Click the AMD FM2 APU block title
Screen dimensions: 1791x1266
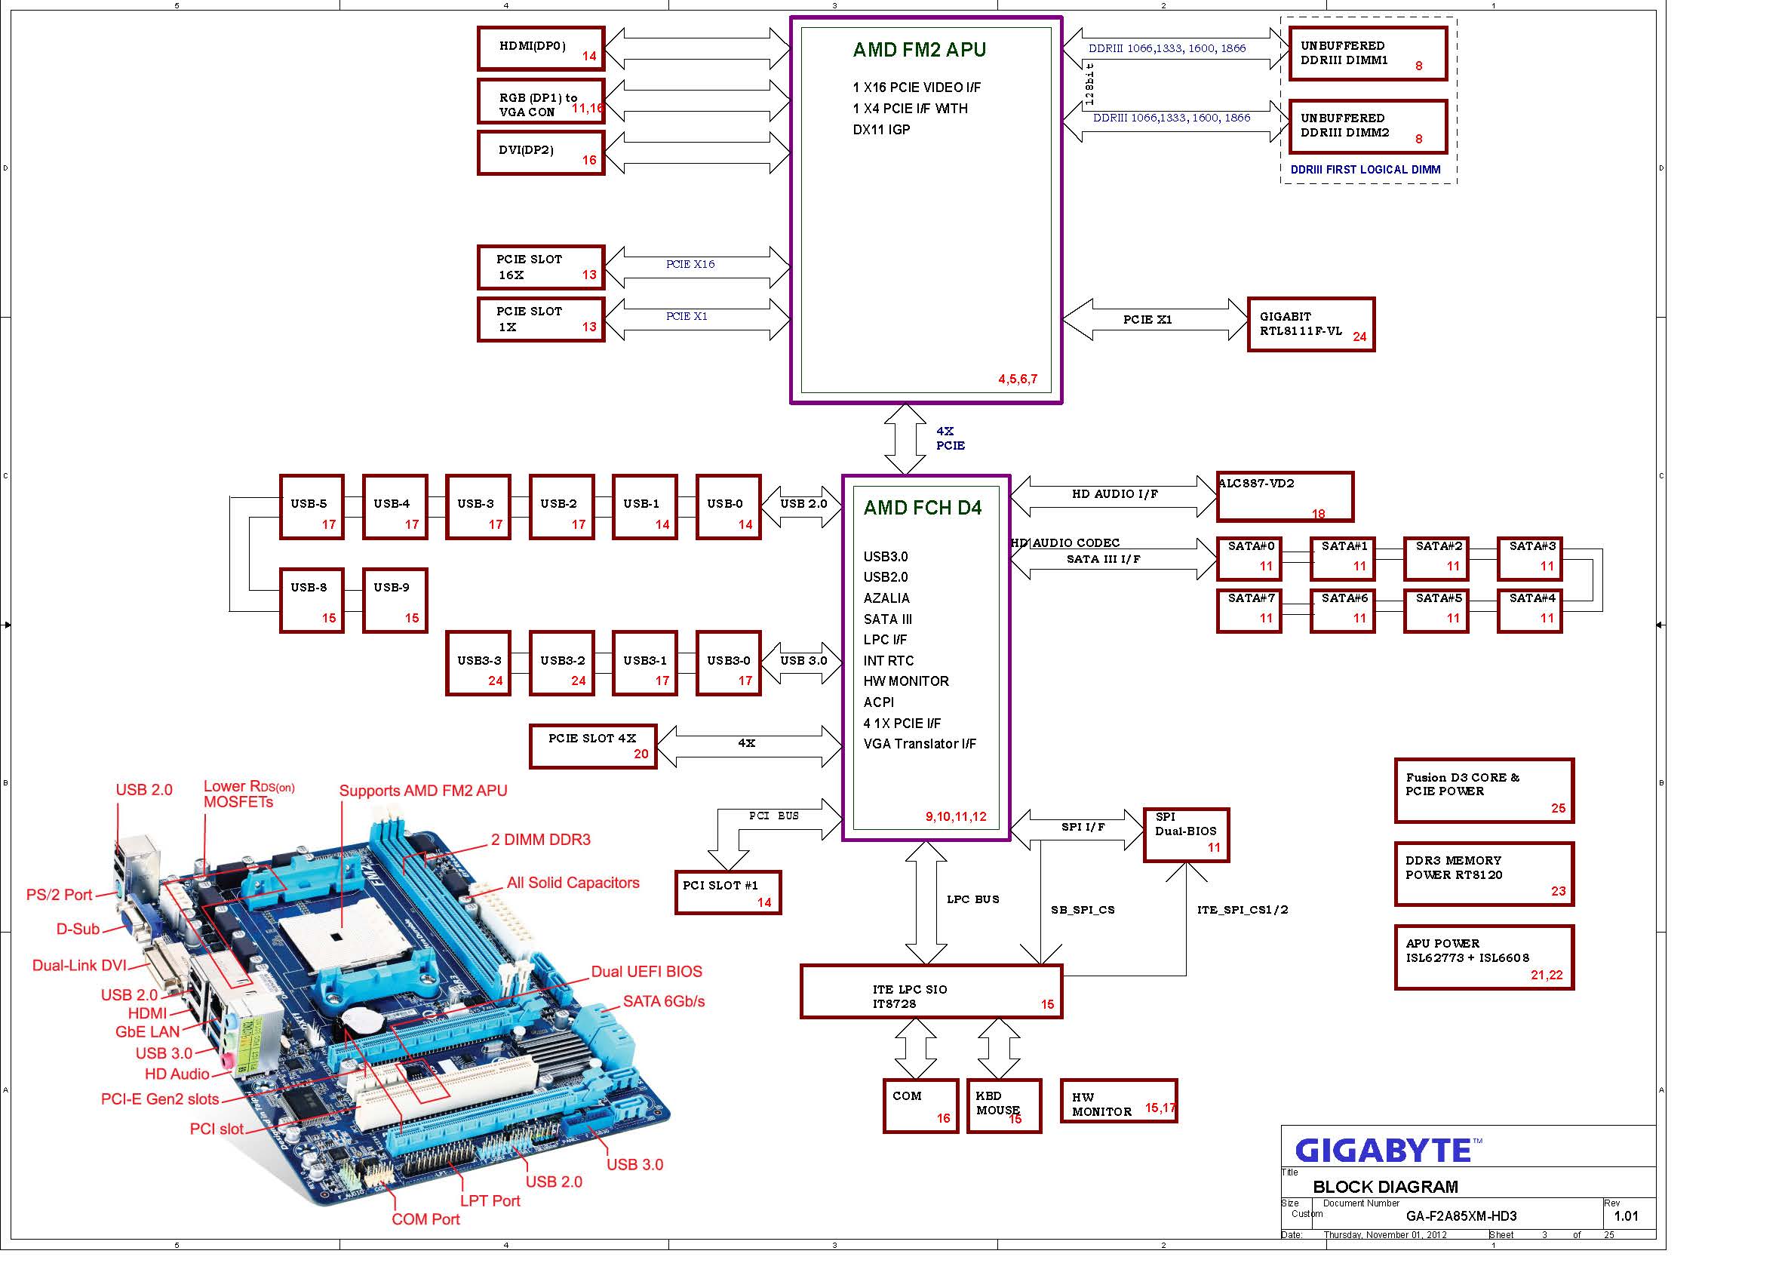[x=919, y=50]
